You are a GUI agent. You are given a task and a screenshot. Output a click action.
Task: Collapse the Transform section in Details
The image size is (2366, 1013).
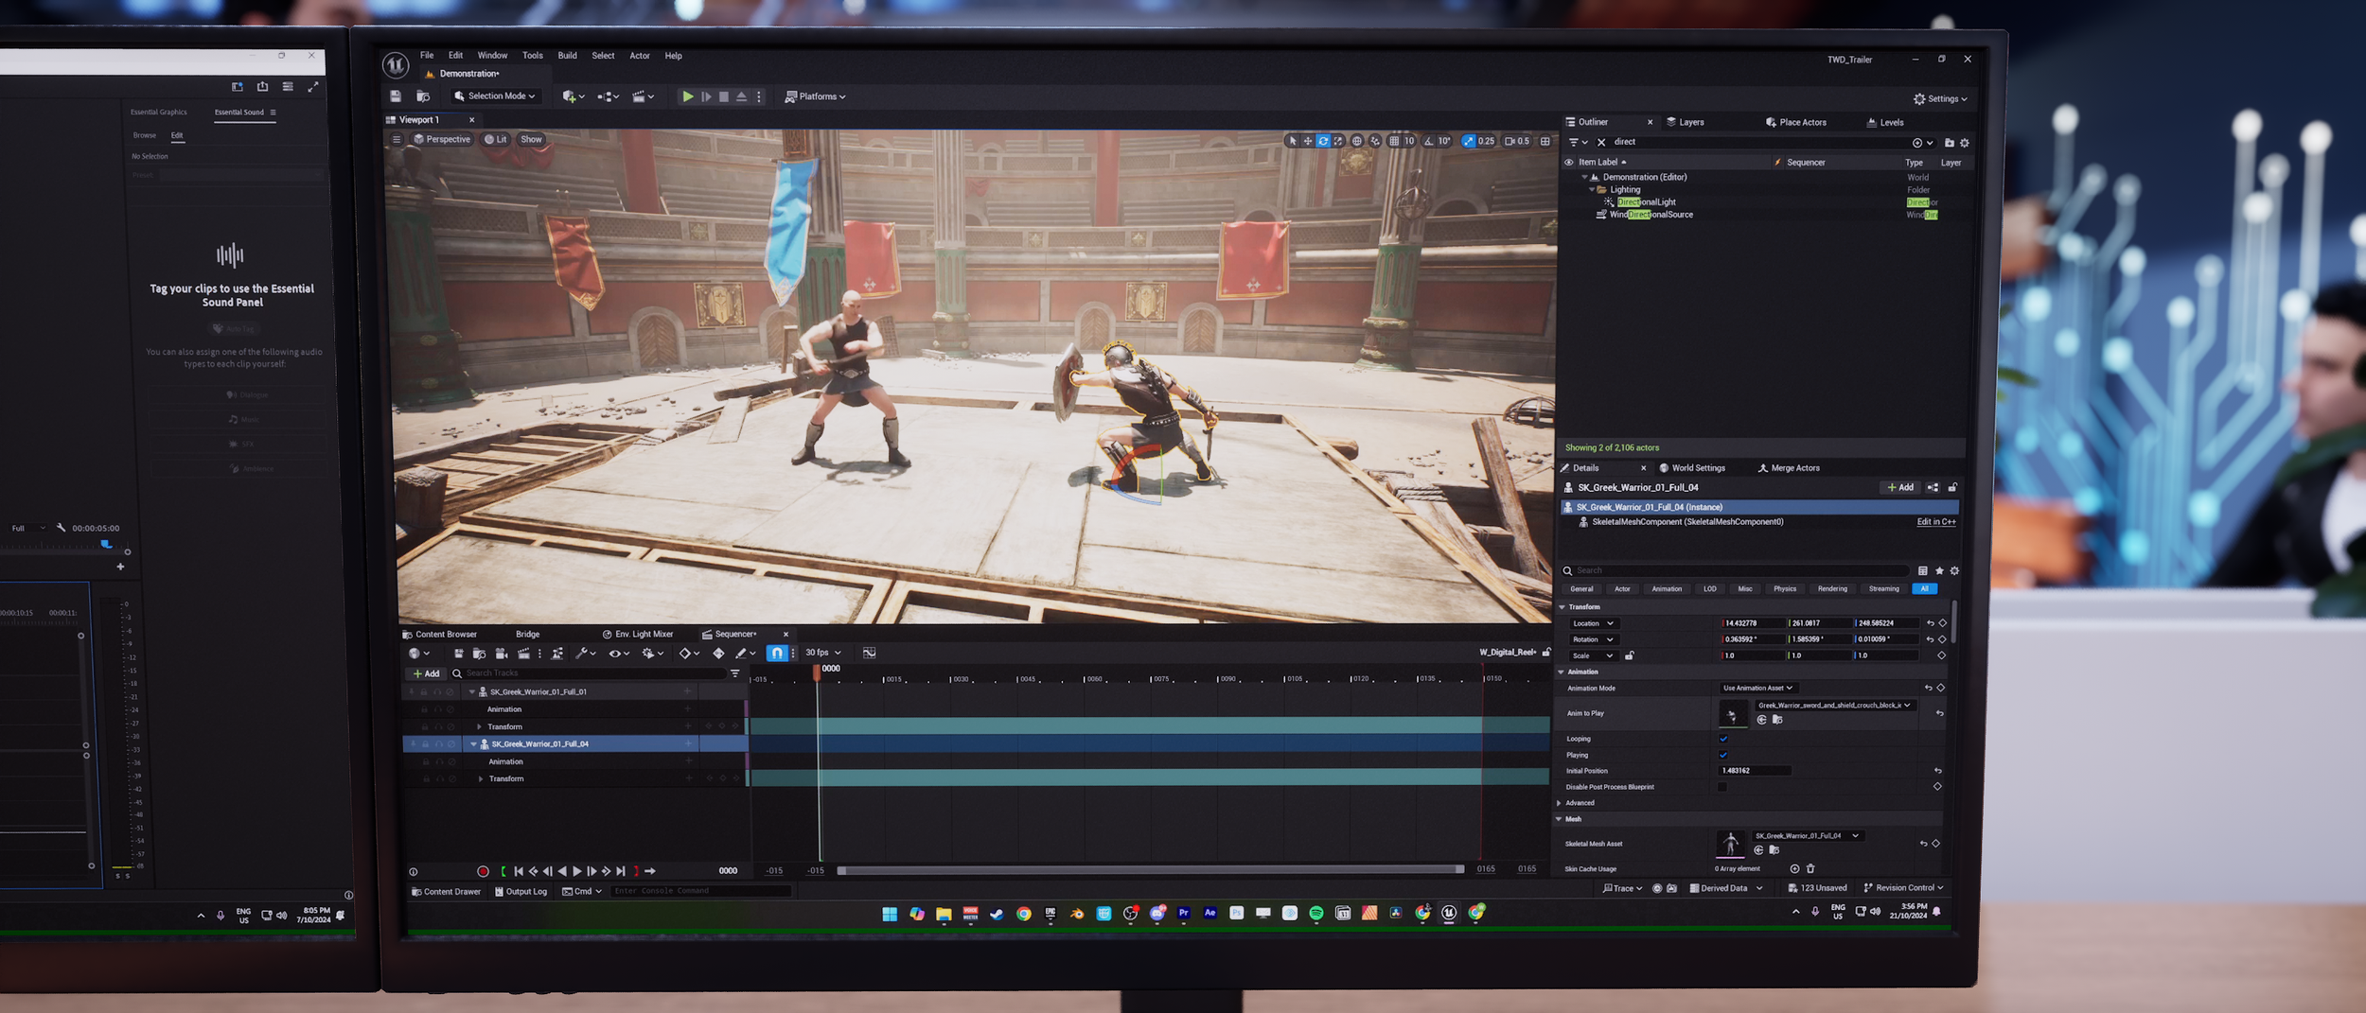(x=1562, y=607)
